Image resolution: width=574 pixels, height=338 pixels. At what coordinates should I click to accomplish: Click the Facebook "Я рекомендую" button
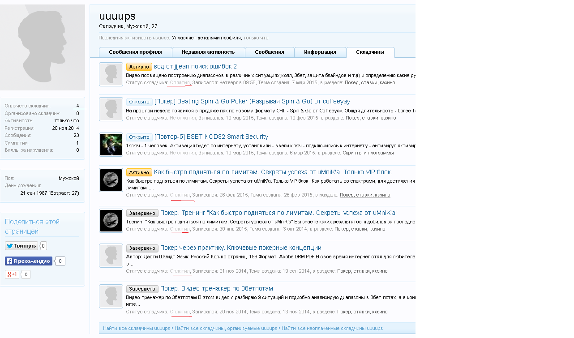click(x=29, y=261)
